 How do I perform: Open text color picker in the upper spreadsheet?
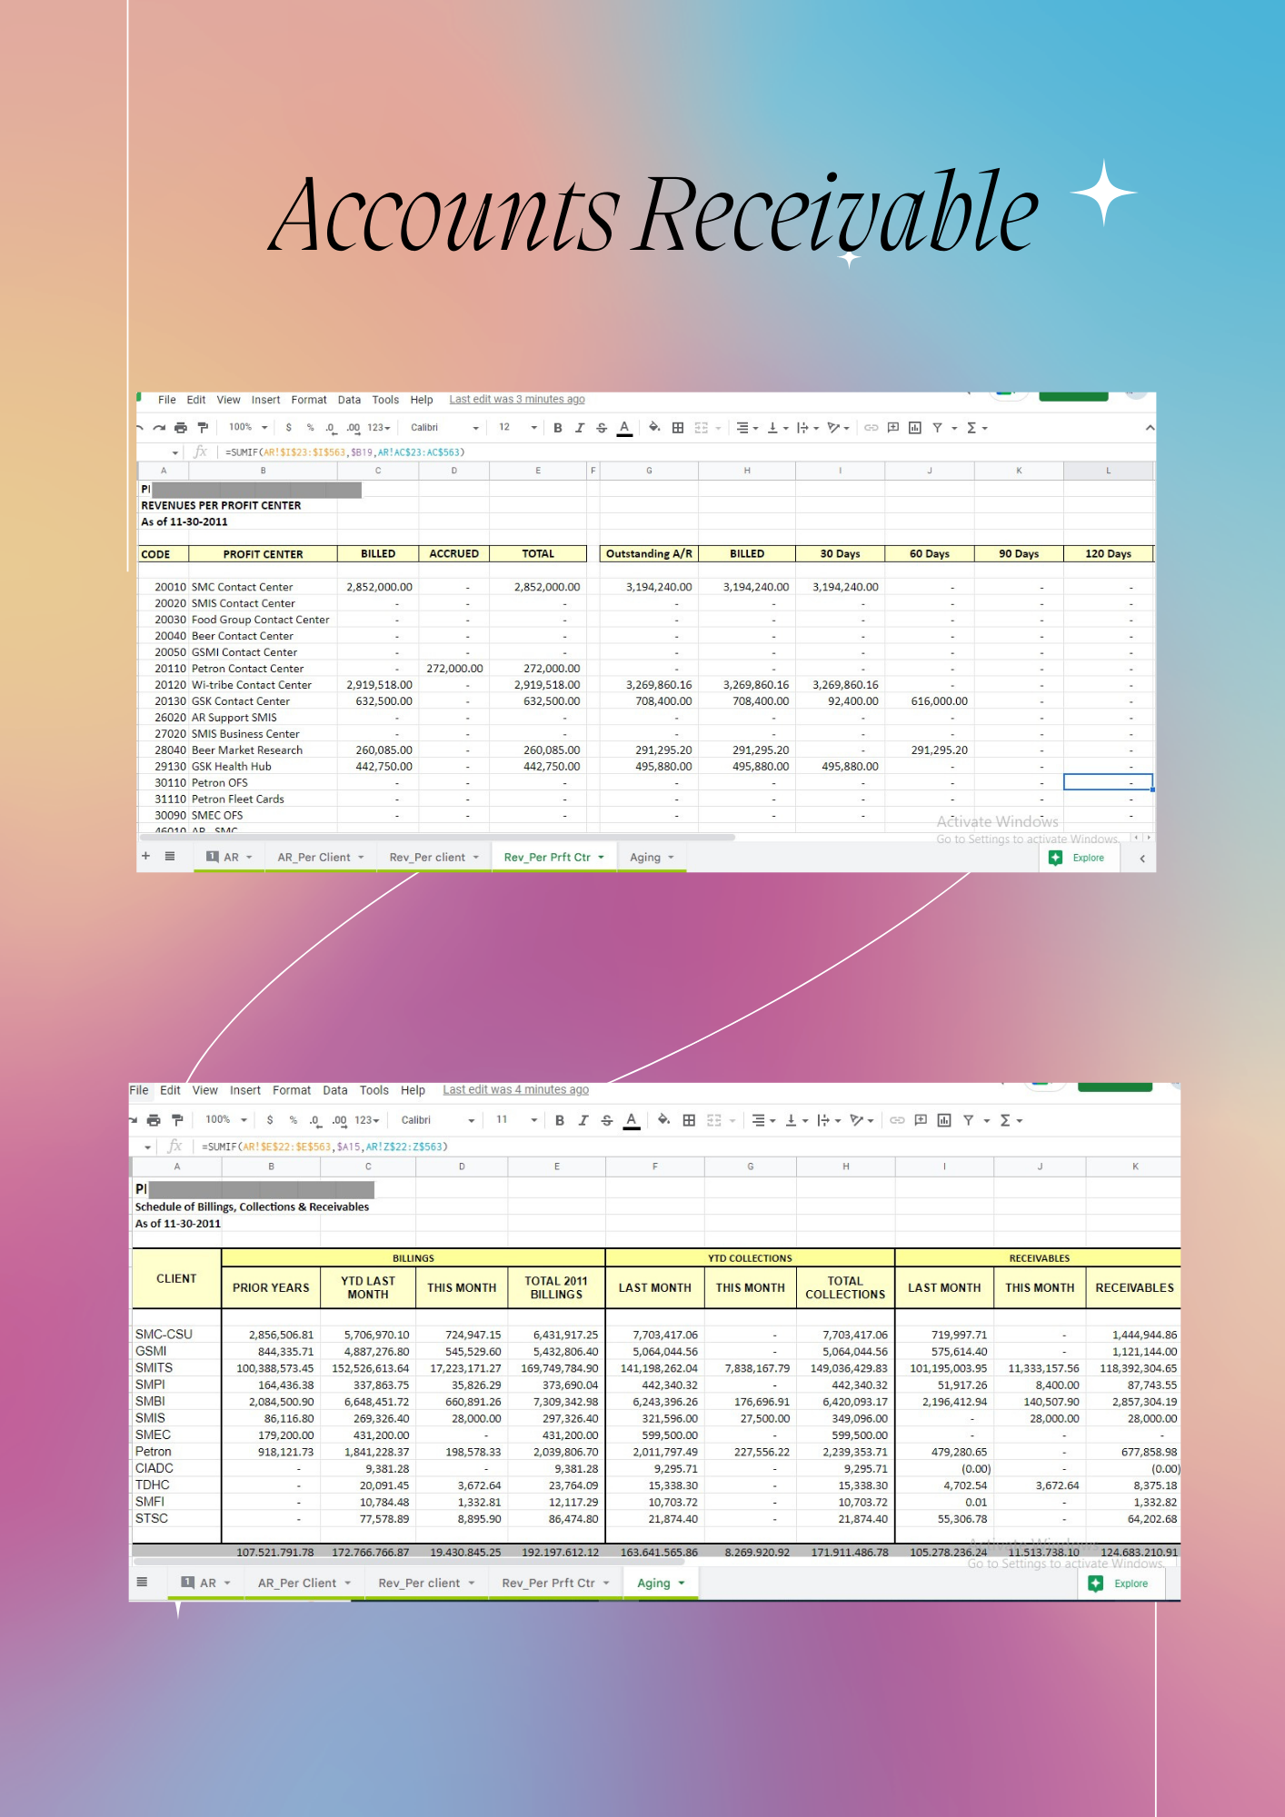click(x=624, y=428)
